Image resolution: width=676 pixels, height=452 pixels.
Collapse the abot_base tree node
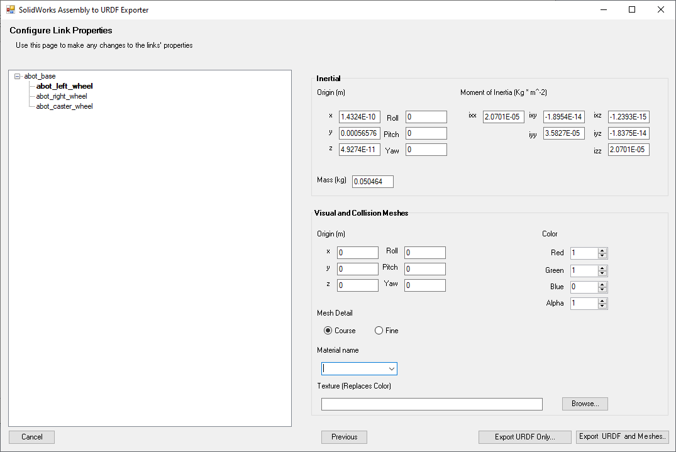coord(17,76)
